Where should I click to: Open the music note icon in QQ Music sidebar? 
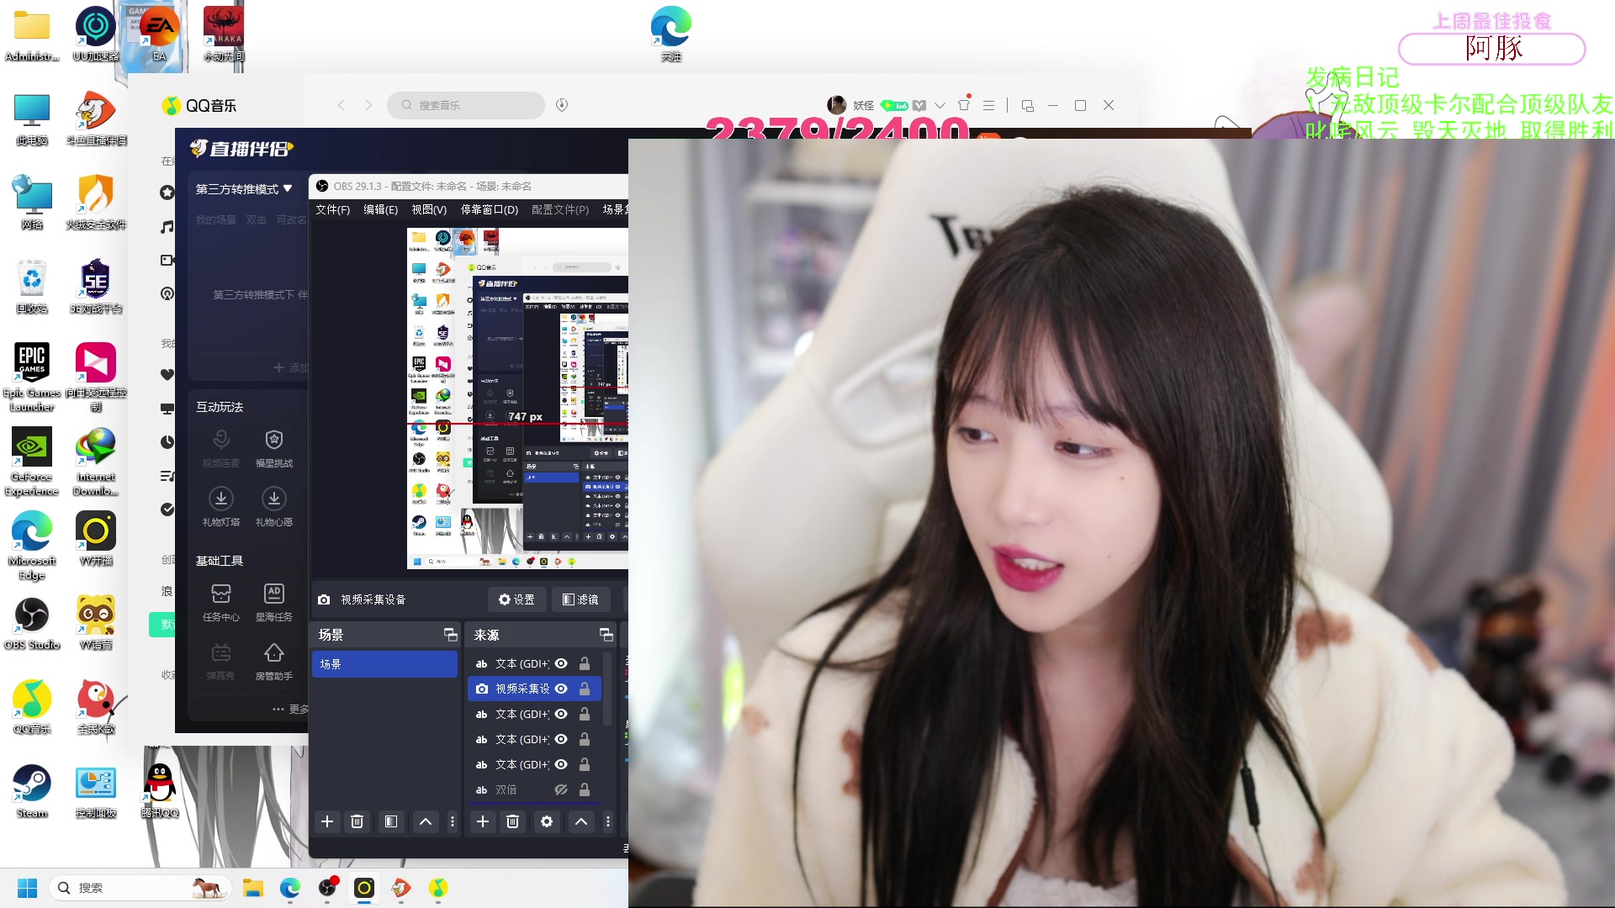pos(167,226)
